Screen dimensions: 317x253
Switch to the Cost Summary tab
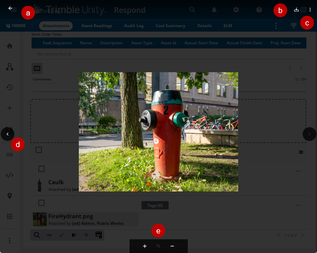pos(170,26)
